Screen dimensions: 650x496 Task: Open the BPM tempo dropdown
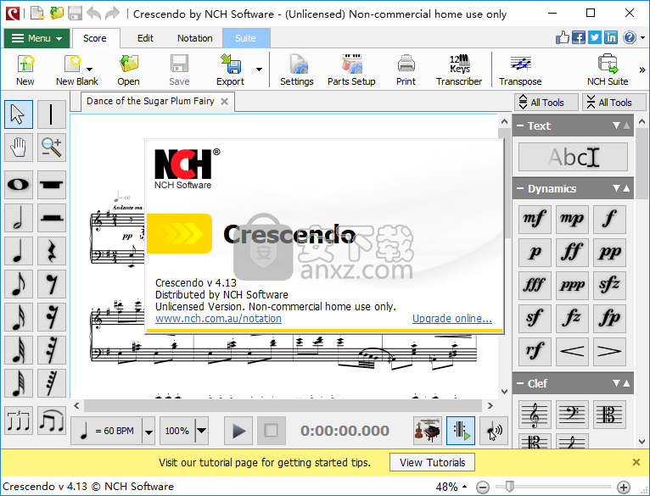coord(148,431)
